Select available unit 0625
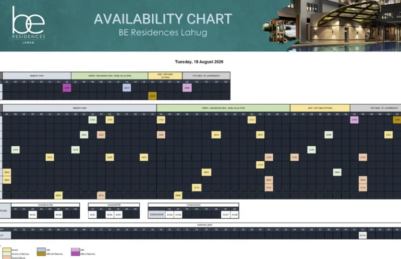401x259 pixels. pyautogui.click(x=101, y=195)
